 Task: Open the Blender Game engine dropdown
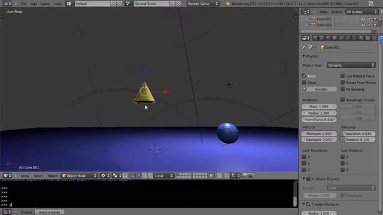(x=203, y=4)
